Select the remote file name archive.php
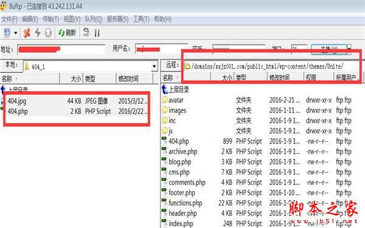This screenshot has height=228, width=365. pos(182,152)
